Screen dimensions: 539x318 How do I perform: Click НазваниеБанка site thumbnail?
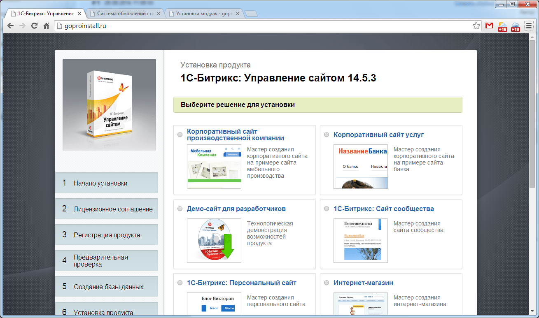click(361, 167)
